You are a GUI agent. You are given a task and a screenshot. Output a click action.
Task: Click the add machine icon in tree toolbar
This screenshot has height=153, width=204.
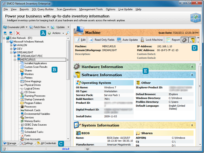[5, 33]
